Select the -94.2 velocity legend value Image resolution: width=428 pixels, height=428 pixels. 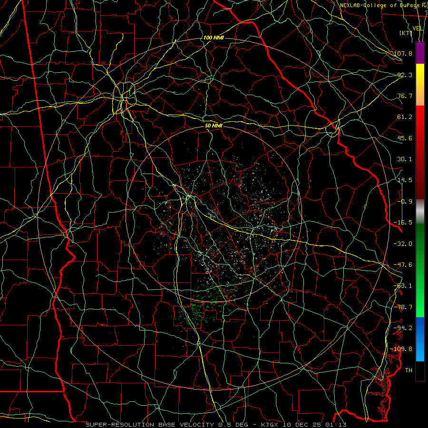coord(403,328)
